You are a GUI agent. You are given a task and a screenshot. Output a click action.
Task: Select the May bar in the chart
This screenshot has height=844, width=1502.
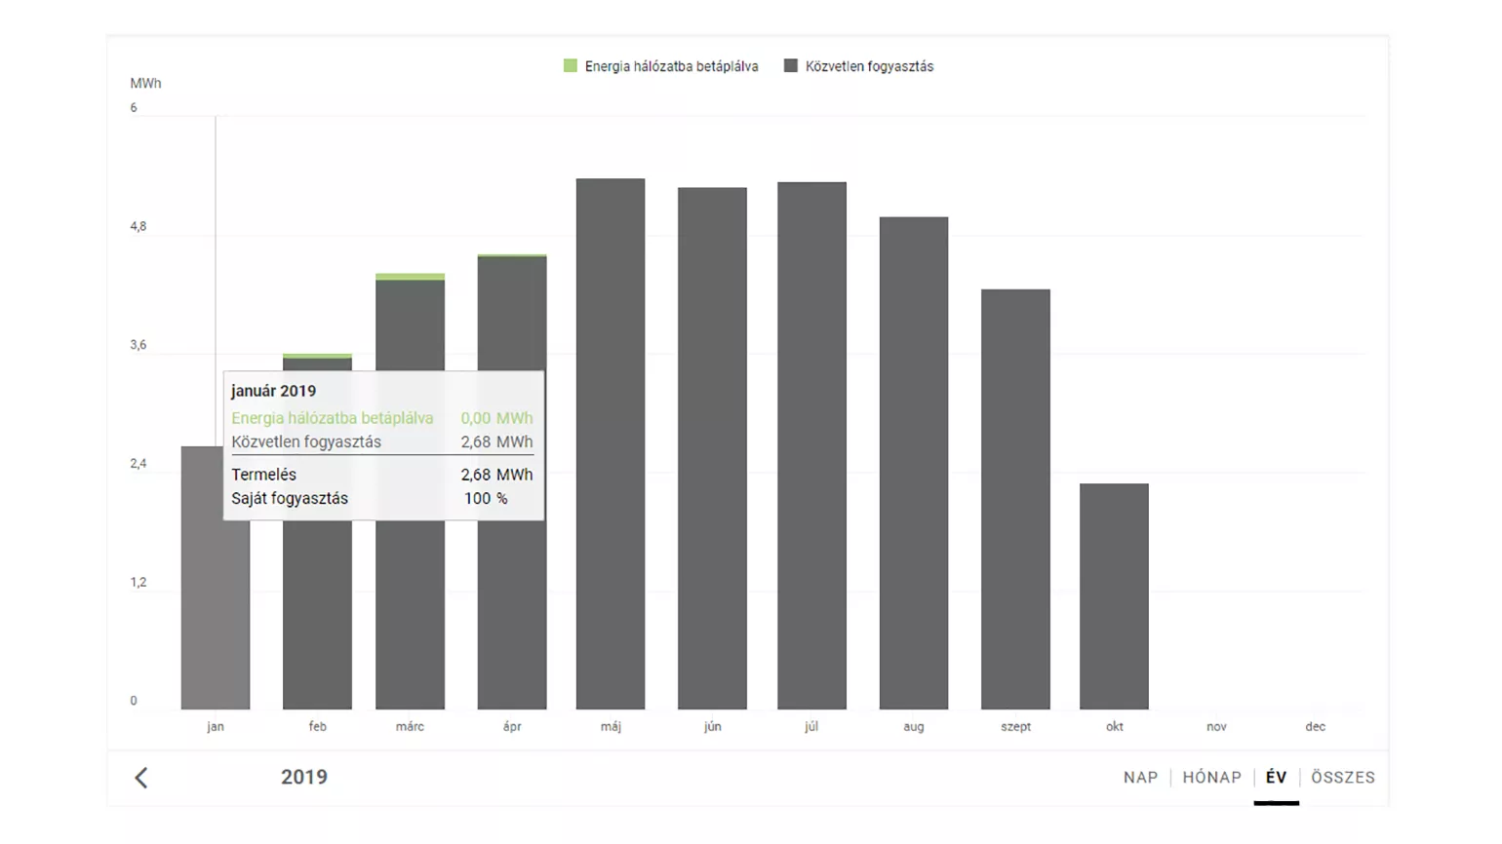pos(611,443)
